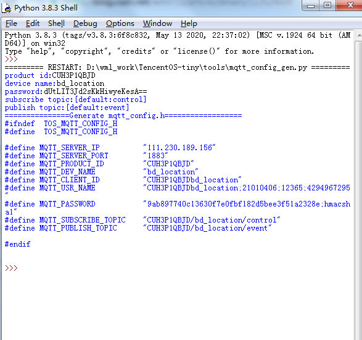Screen dimensions: 362x340
Task: Click the #endif line
Action: pos(17,244)
